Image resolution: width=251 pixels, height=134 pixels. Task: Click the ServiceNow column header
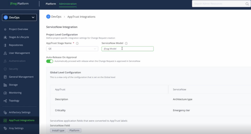(179, 90)
